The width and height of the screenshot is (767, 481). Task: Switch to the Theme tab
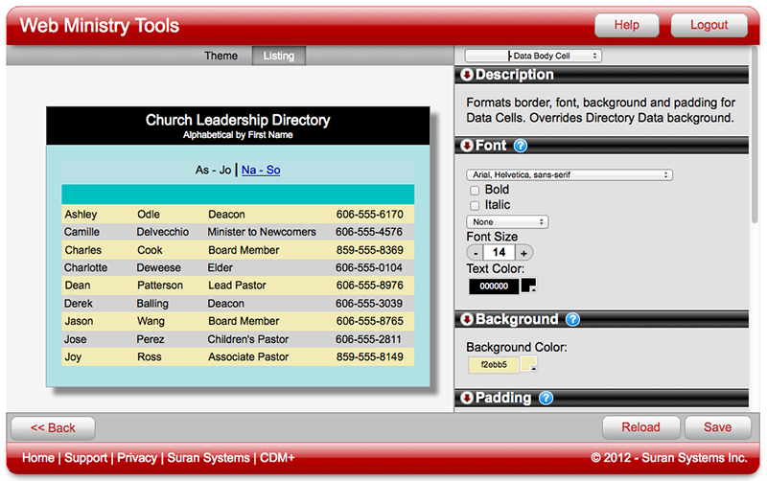[221, 56]
